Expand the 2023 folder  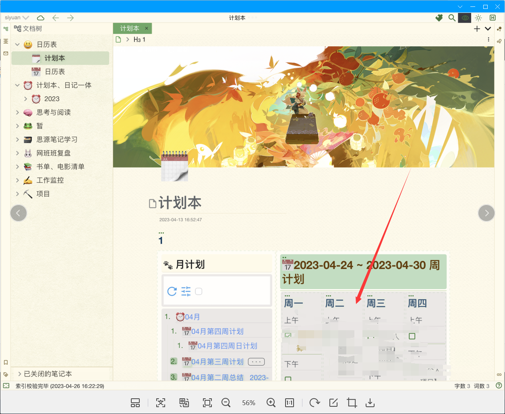point(26,99)
